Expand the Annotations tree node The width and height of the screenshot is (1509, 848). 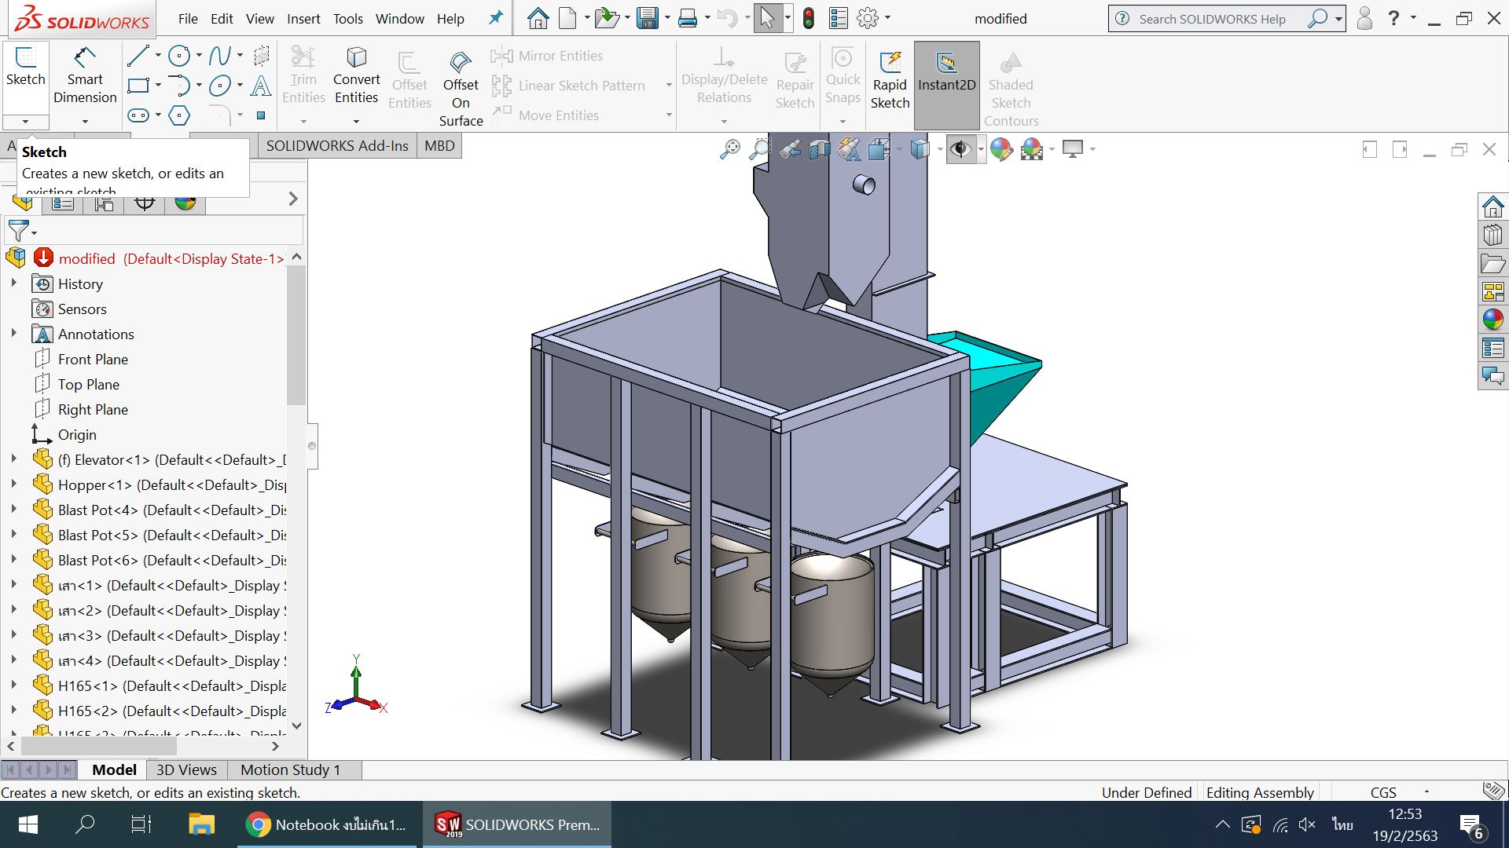(13, 334)
